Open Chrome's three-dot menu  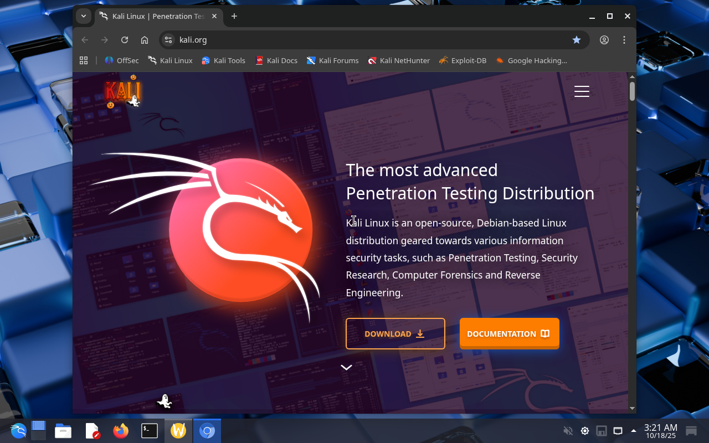624,40
